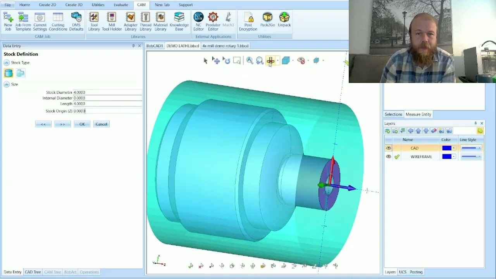Viewport: 496px width, 279px height.
Task: Open WIREFRAME layer line style dropdown
Action: click(x=479, y=157)
